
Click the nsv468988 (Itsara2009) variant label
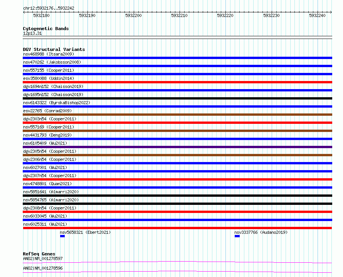[49, 54]
